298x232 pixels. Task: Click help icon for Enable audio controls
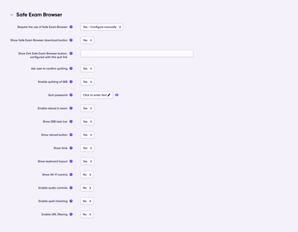click(x=71, y=188)
